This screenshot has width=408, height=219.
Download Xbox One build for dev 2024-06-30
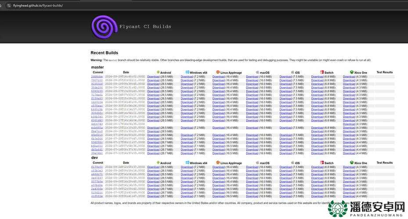coord(349,196)
